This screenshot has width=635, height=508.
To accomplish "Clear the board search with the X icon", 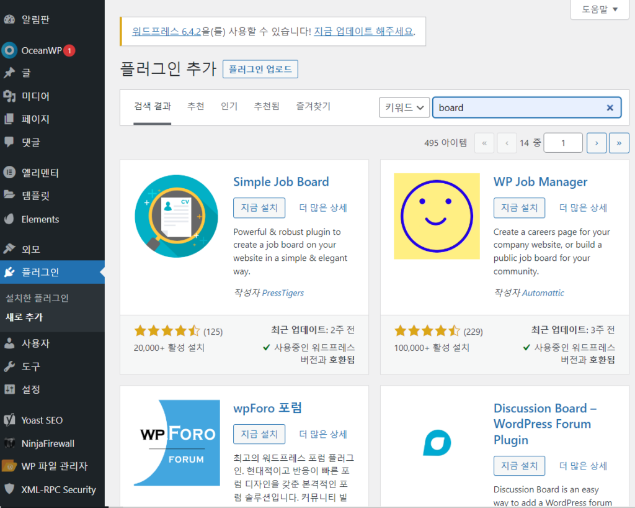I will pos(610,107).
